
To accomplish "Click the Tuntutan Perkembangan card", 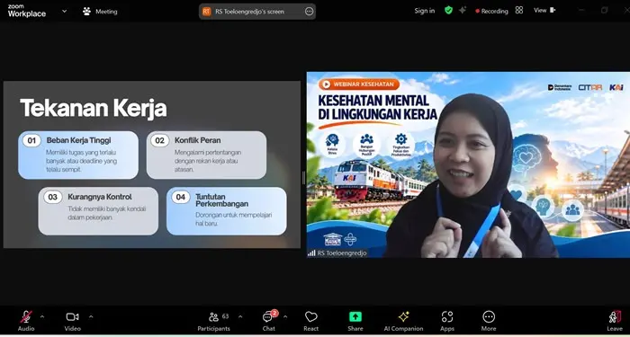I will (x=227, y=211).
